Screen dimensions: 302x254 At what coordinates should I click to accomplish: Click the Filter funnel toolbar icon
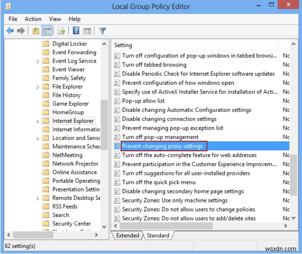point(103,31)
